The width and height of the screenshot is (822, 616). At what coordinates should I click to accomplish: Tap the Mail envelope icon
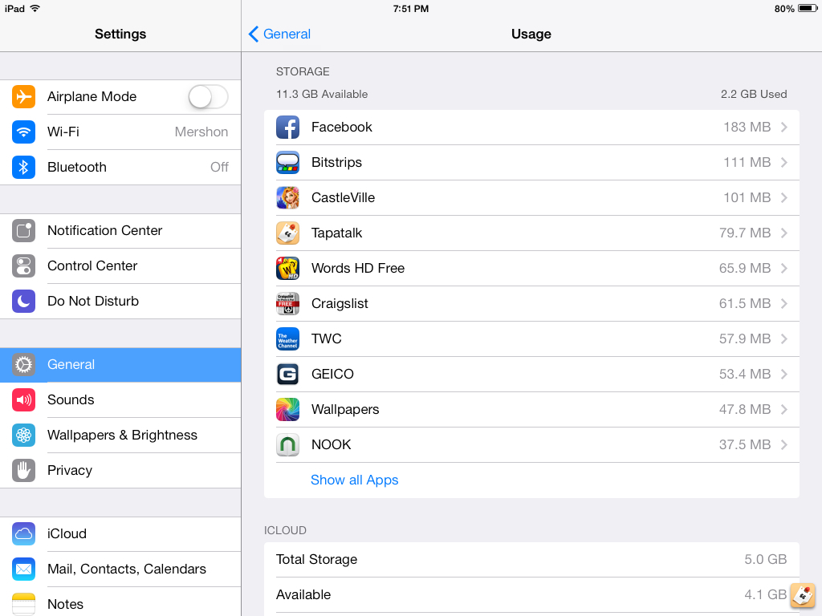tap(23, 569)
